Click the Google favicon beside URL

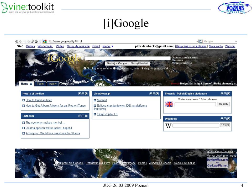pos(45,41)
